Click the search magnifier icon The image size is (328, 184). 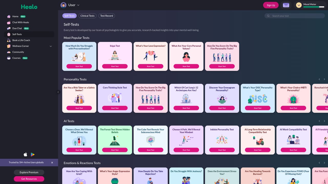point(268,16)
